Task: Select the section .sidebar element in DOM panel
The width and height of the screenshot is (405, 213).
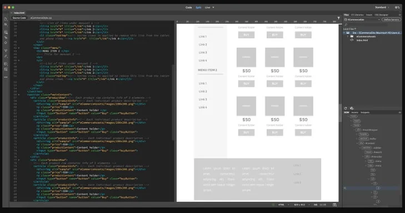Action: click(x=372, y=148)
